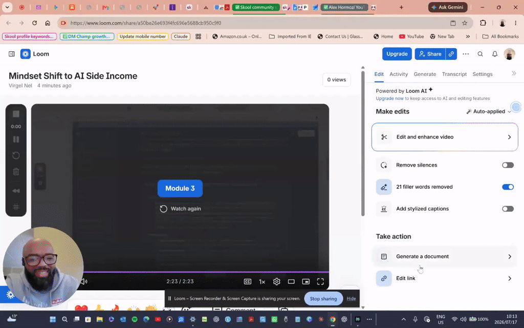The height and width of the screenshot is (328, 524).
Task: Toggle Remove silences switch
Action: coord(508,165)
